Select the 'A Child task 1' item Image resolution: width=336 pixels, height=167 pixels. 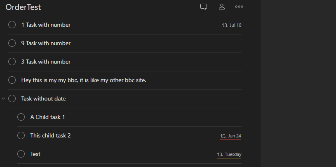47,117
